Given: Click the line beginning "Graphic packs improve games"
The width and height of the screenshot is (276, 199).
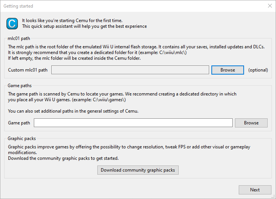Looking at the screenshot, I should coord(129,147).
